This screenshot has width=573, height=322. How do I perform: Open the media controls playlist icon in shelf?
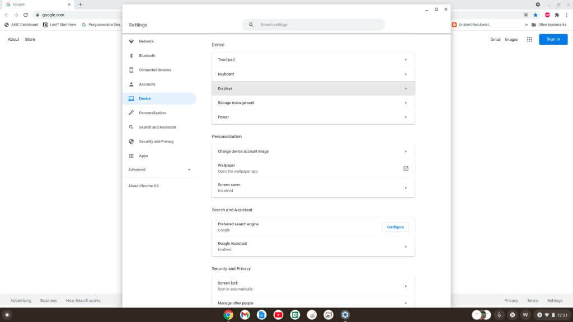[x=525, y=315]
